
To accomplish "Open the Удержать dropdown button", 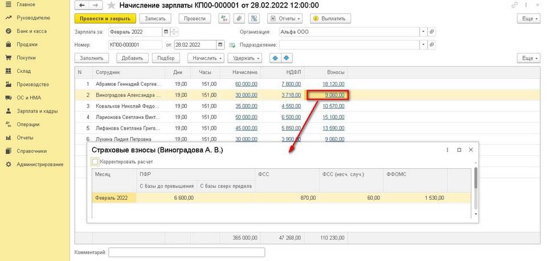I will [x=244, y=58].
